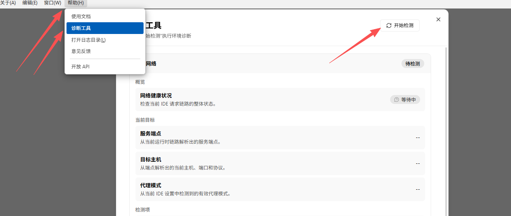Select 开放 API menu entry
Image resolution: width=511 pixels, height=216 pixels.
click(105, 67)
